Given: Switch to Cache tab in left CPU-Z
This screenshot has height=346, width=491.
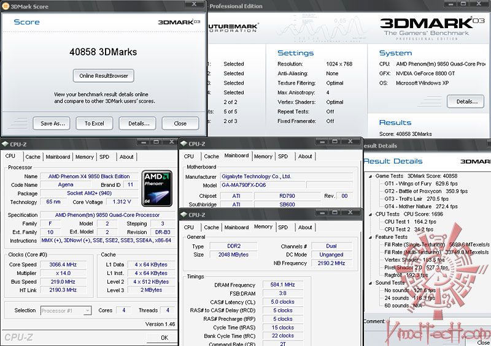Looking at the screenshot, I should pos(33,157).
